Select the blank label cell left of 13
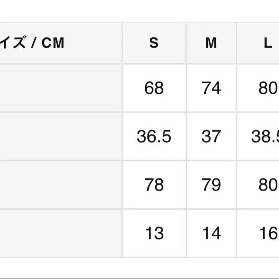This screenshot has width=279, height=279. click(60, 233)
